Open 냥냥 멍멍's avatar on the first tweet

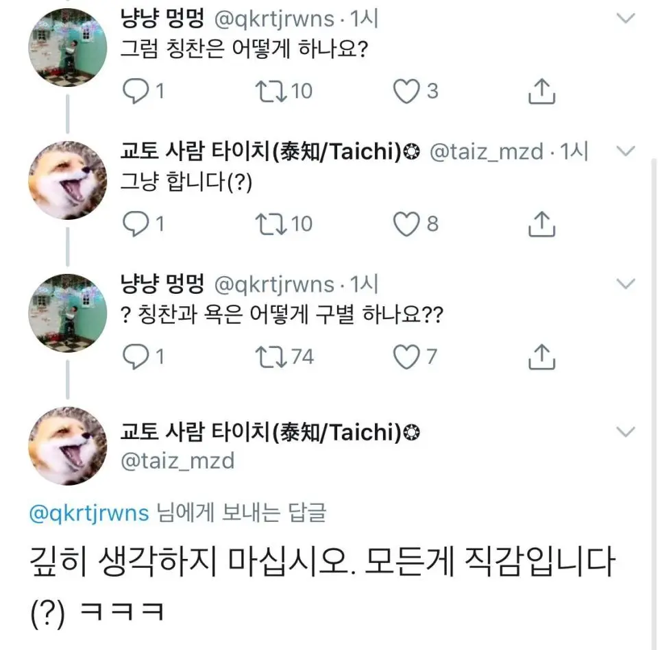(x=67, y=48)
